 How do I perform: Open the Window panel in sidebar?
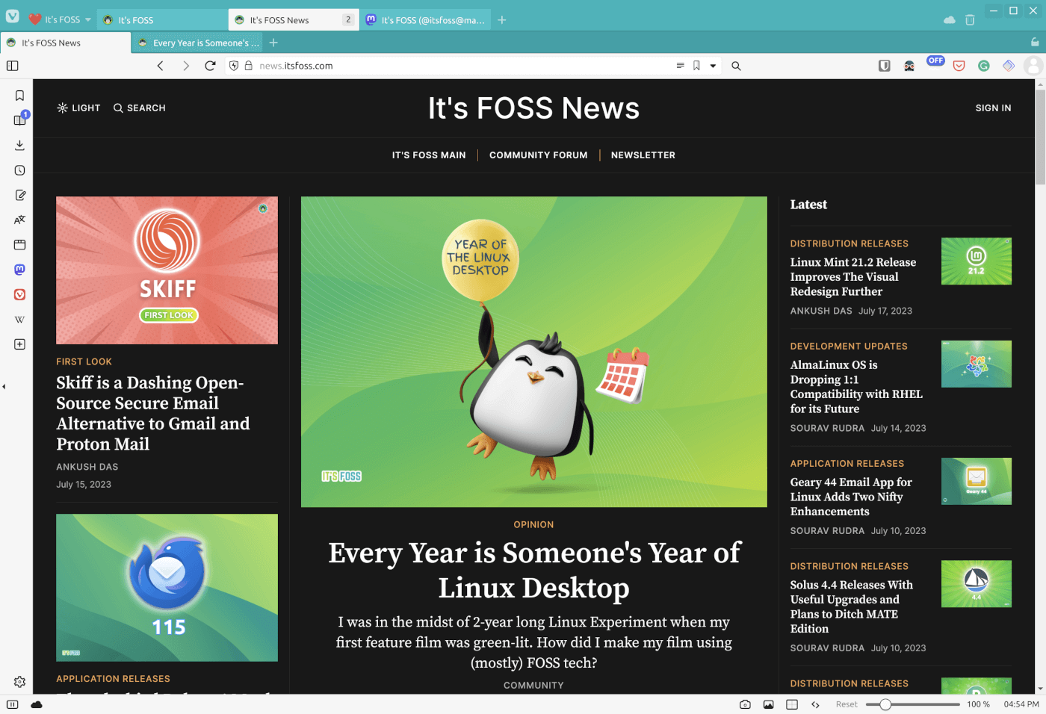[19, 244]
